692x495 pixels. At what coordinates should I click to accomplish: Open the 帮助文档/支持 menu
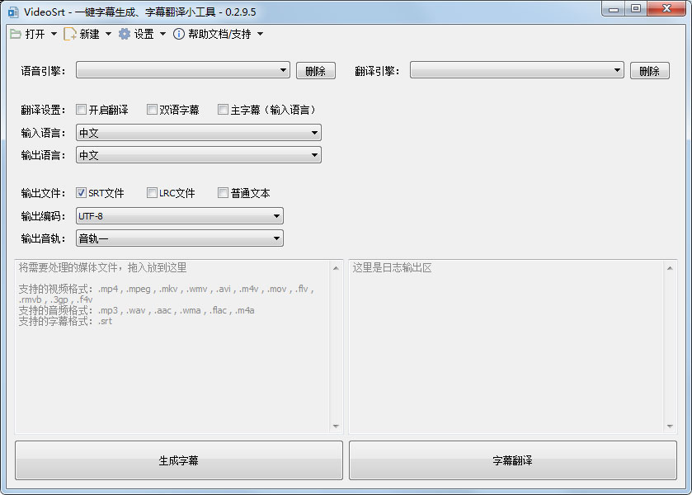point(219,34)
